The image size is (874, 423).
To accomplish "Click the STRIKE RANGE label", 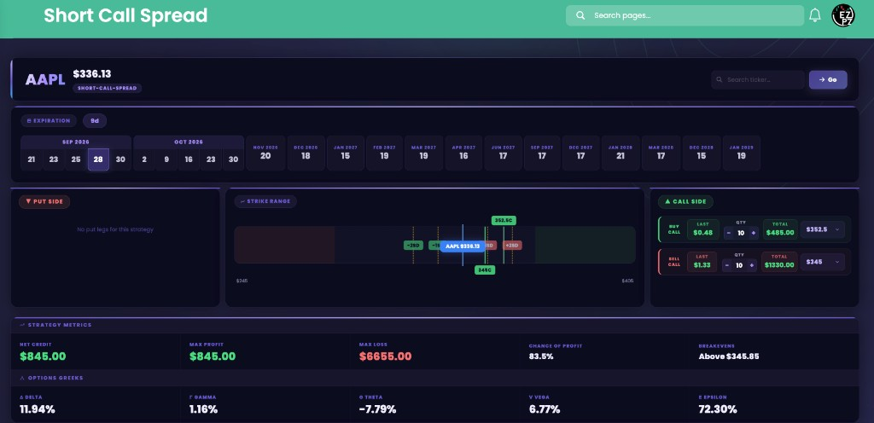I will pos(265,201).
